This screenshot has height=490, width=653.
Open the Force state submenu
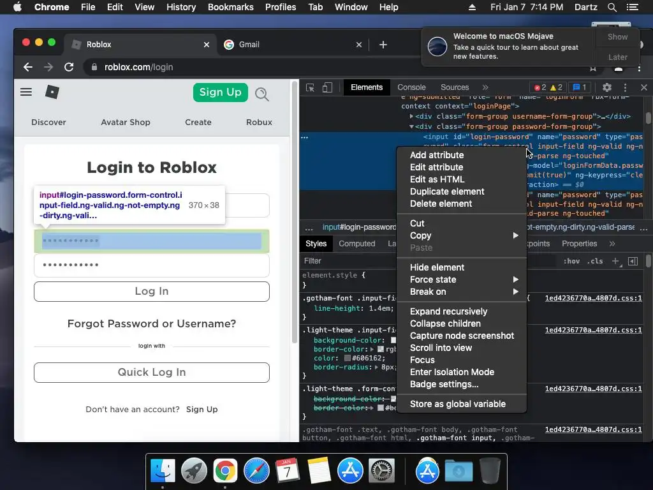click(462, 279)
